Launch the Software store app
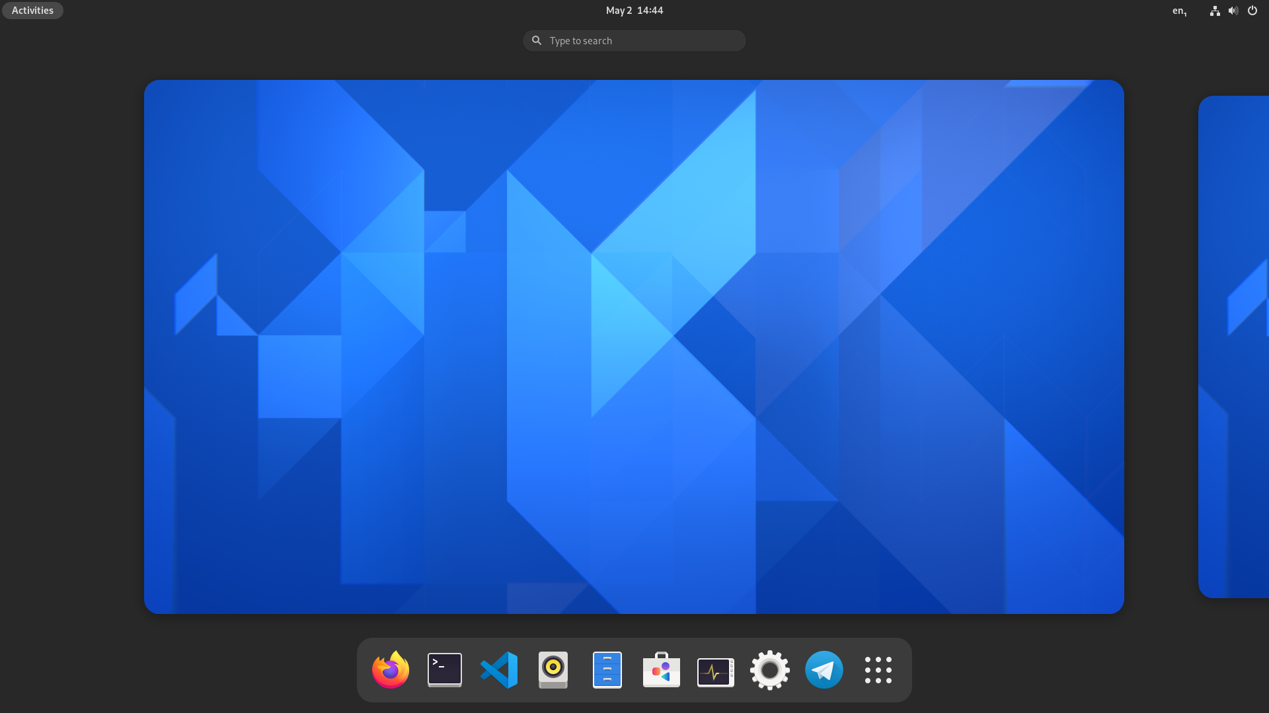 coord(662,670)
